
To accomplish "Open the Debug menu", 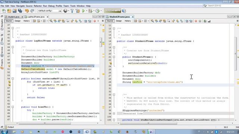I will (52, 6).
